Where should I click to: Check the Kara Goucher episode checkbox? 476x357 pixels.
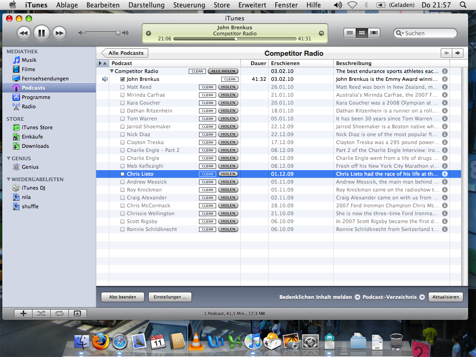coord(123,103)
